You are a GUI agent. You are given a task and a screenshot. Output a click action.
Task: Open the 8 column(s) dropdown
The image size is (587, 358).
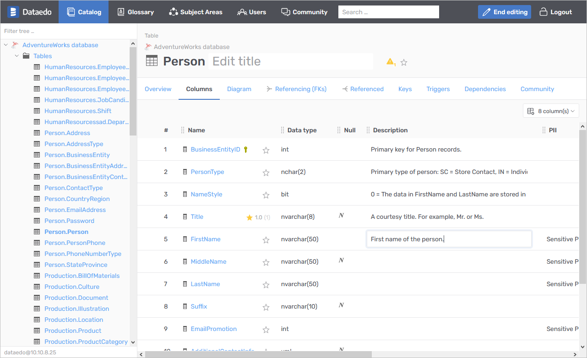click(x=551, y=111)
